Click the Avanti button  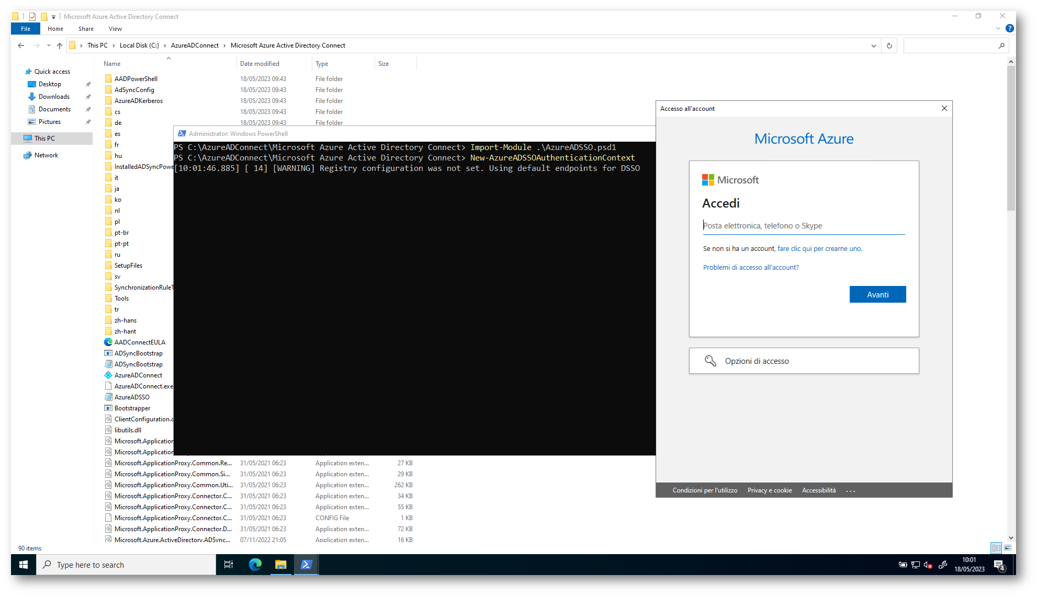877,295
